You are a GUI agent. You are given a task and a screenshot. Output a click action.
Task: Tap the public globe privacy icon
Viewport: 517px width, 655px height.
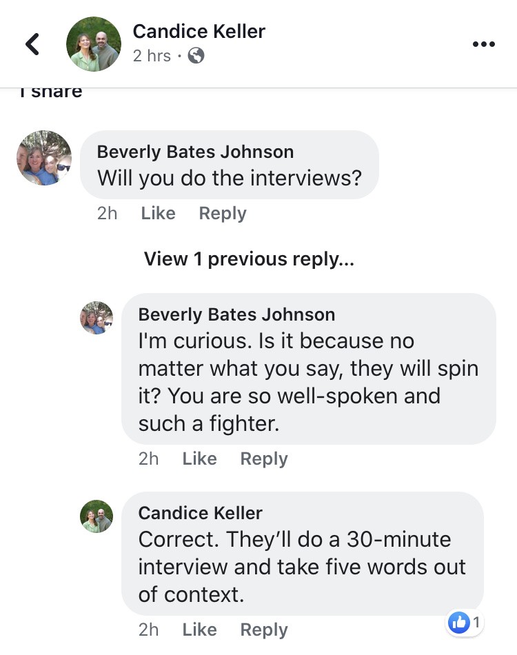click(x=196, y=56)
